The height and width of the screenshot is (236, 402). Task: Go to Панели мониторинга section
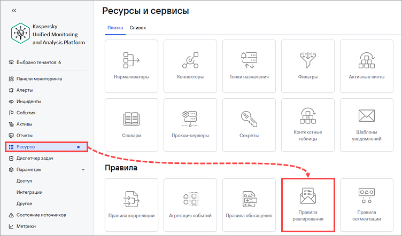[39, 79]
